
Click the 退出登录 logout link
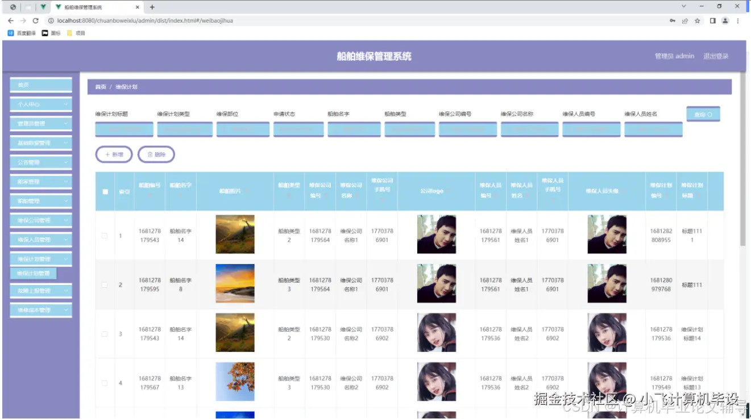coord(716,56)
